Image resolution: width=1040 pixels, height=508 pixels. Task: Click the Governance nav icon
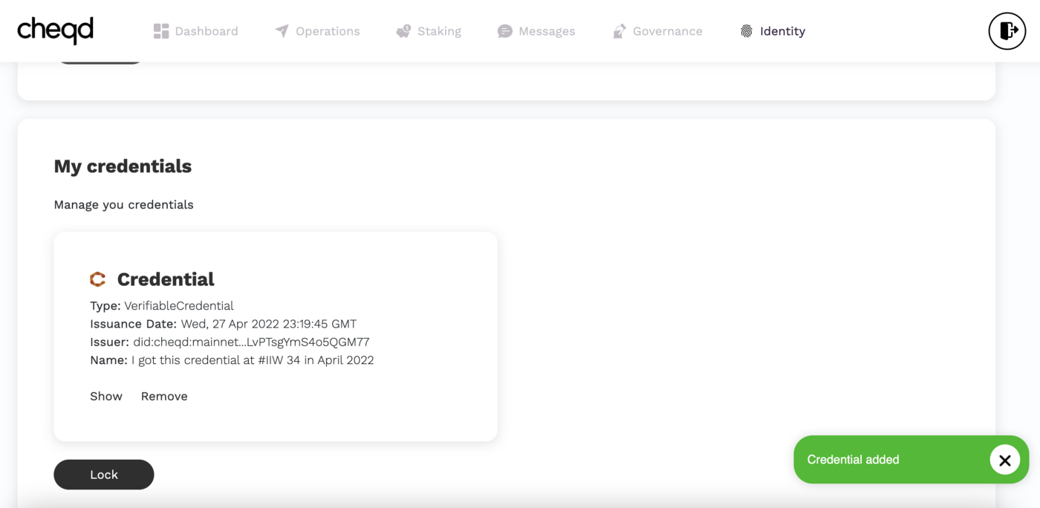pyautogui.click(x=619, y=31)
